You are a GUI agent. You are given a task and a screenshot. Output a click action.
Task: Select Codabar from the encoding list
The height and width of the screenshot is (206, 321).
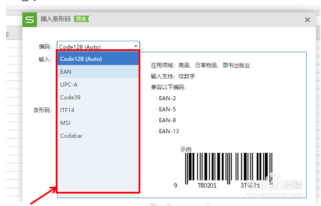(98, 136)
